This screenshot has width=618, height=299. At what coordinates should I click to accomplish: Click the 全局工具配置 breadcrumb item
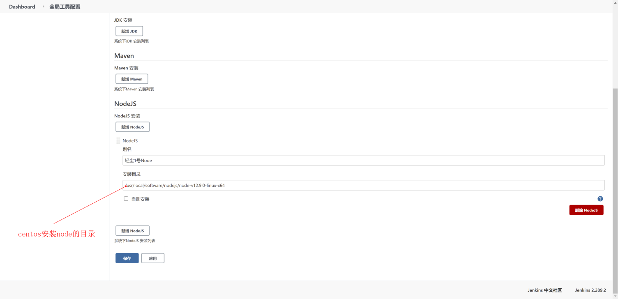(x=65, y=7)
